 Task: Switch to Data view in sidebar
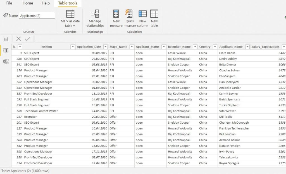click(x=6, y=50)
